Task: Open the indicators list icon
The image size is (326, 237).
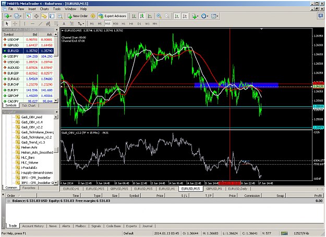Action: (x=195, y=16)
